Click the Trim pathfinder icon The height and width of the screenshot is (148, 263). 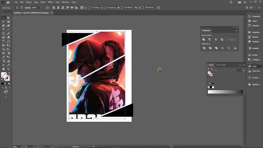(x=210, y=48)
